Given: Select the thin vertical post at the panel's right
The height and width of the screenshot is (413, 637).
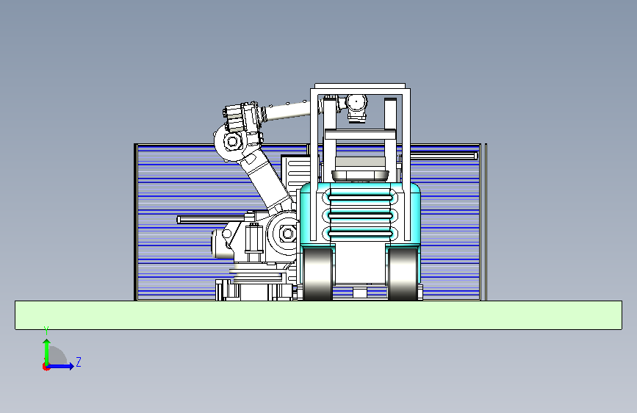Looking at the screenshot, I should click(486, 222).
